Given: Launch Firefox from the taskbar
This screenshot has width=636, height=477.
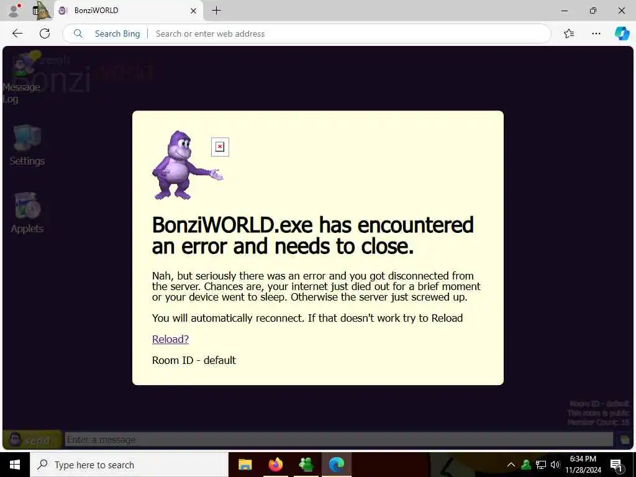Looking at the screenshot, I should tap(275, 465).
